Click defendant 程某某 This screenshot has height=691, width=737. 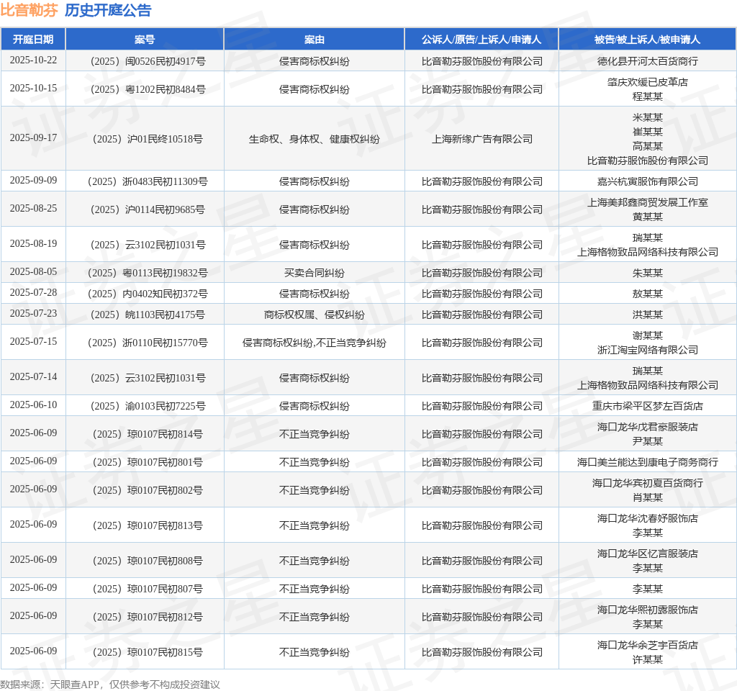647,96
